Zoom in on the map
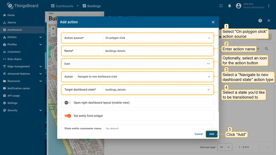This screenshot has height=155, width=276. point(53,29)
